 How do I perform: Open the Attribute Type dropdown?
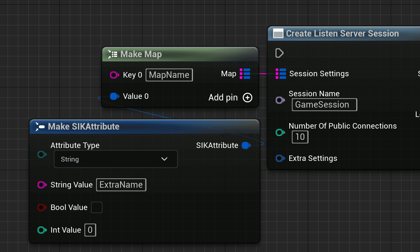pyautogui.click(x=116, y=159)
